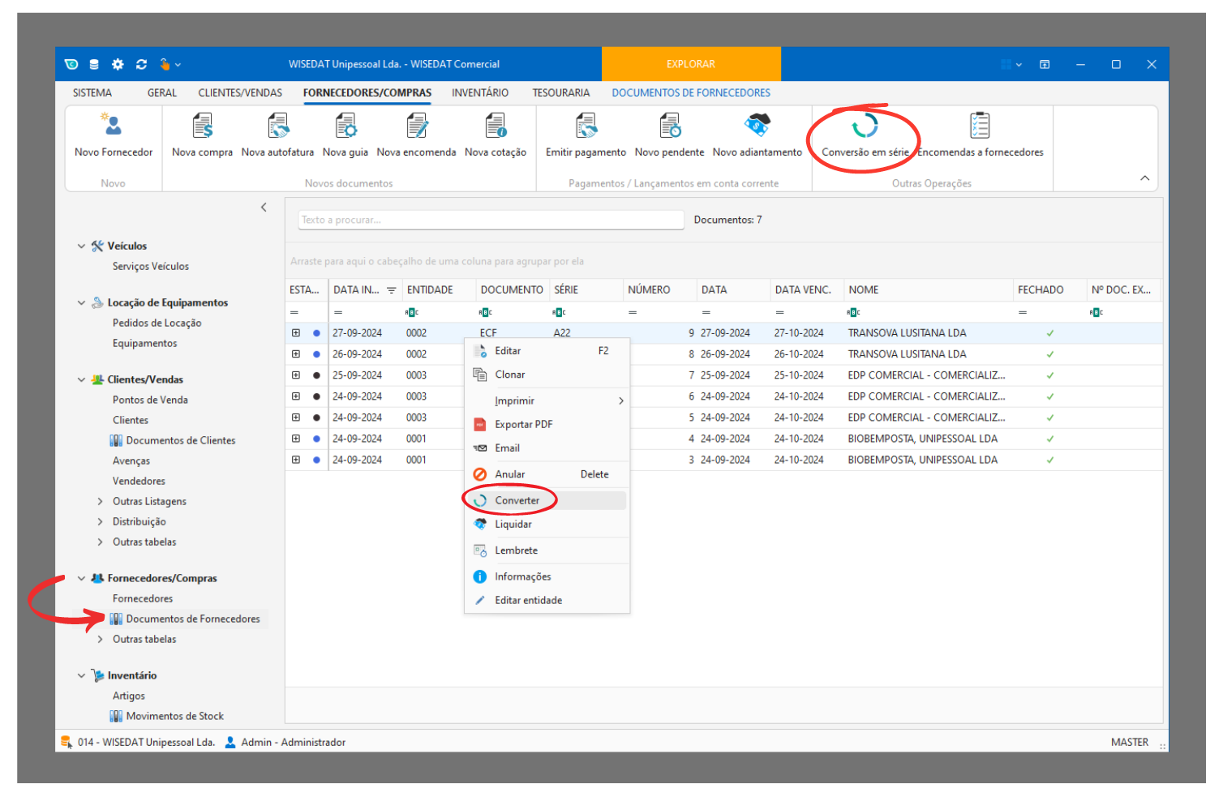Expand Outras Listagens in the sidebar
Viewport: 1223px width, 801px height.
pyautogui.click(x=101, y=501)
